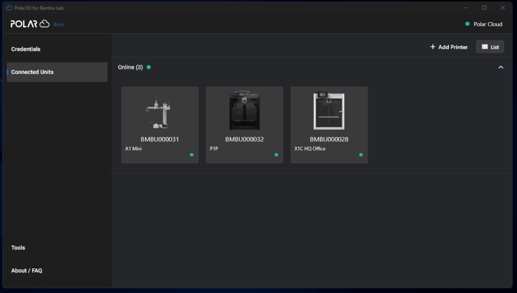Select the X1C HQ Office printer card
Image resolution: width=517 pixels, height=293 pixels.
329,124
